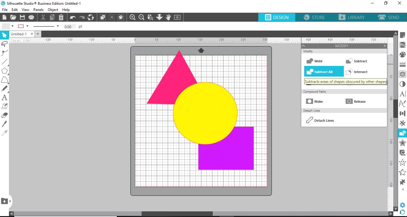Open the PixScan panel
Viewport: 407px width, 217px height.
point(402,45)
